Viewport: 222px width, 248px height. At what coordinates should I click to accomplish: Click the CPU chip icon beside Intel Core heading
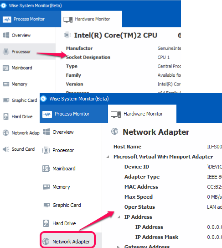click(x=67, y=35)
